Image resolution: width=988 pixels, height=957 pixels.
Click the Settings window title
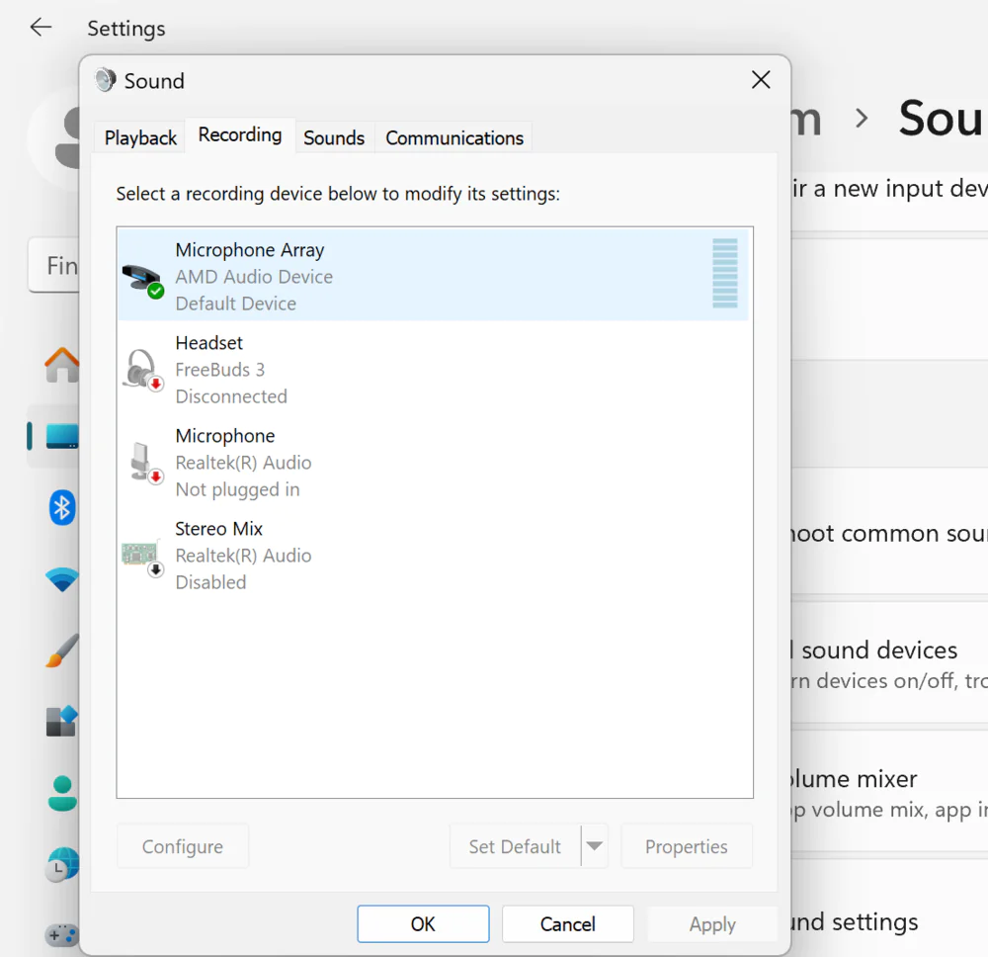(126, 29)
